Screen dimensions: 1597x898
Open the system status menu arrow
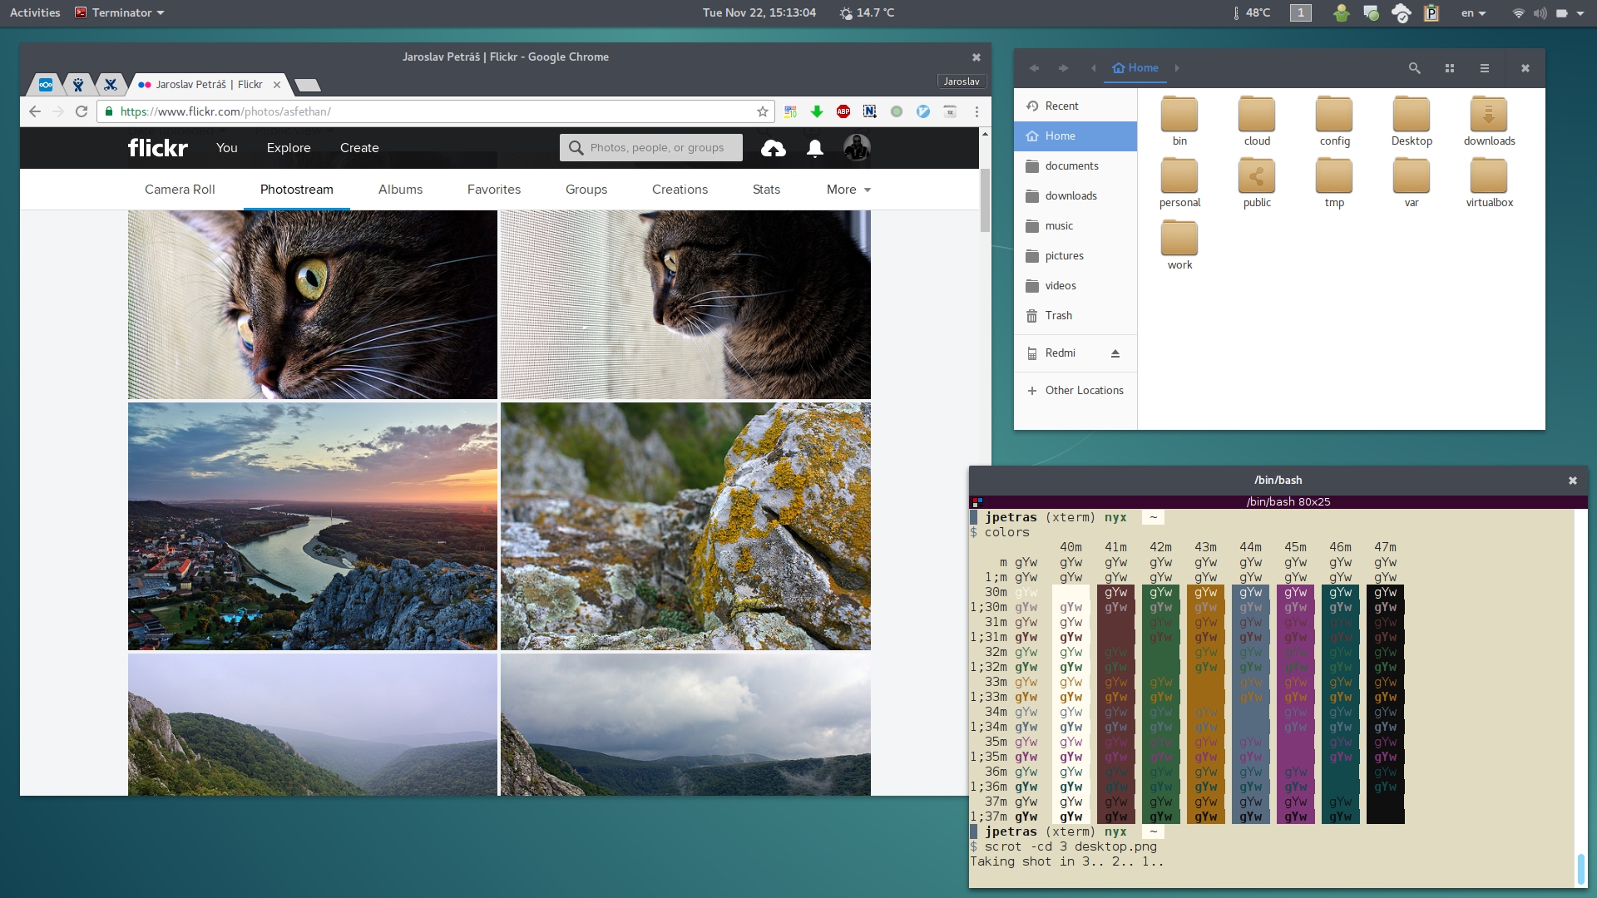coord(1580,12)
